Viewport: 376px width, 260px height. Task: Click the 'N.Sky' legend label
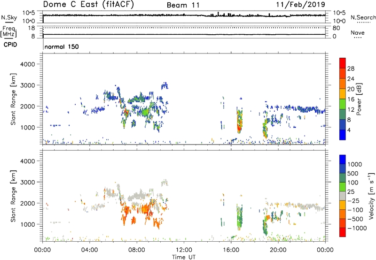9,17
